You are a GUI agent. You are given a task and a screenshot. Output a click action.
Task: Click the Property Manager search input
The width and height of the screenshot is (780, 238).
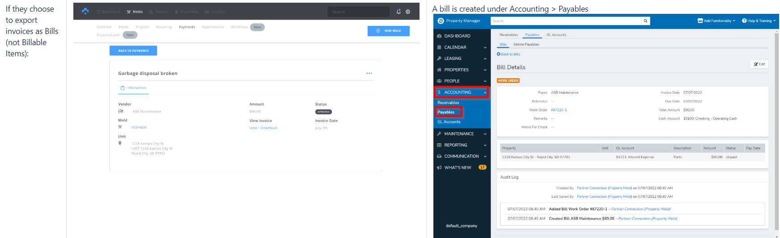[x=566, y=21]
